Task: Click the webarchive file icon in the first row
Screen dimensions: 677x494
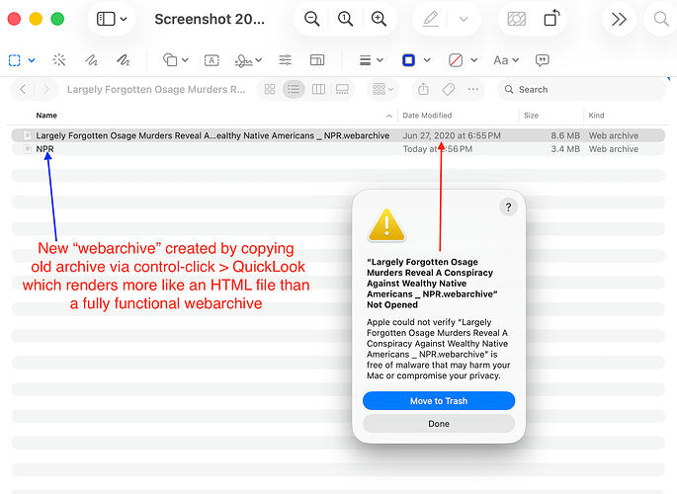Action: point(28,135)
